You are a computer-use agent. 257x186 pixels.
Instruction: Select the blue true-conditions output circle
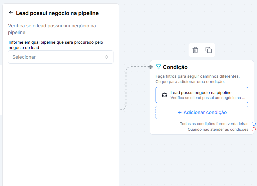[x=254, y=124]
